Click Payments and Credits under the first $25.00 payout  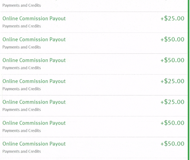[22, 26]
